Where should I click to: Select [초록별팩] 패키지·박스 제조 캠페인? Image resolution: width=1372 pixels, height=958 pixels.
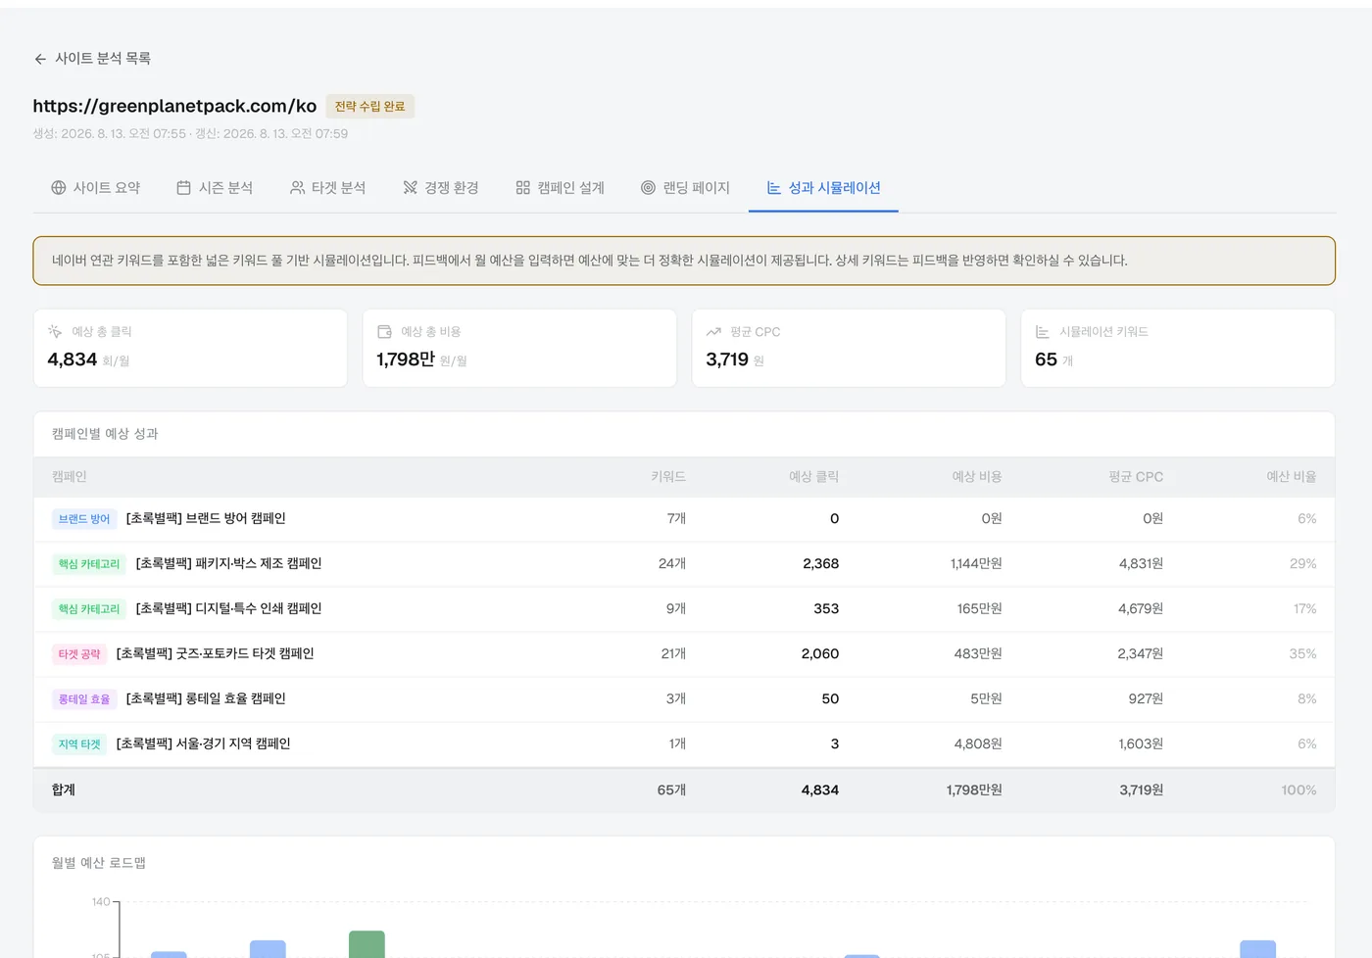point(228,564)
